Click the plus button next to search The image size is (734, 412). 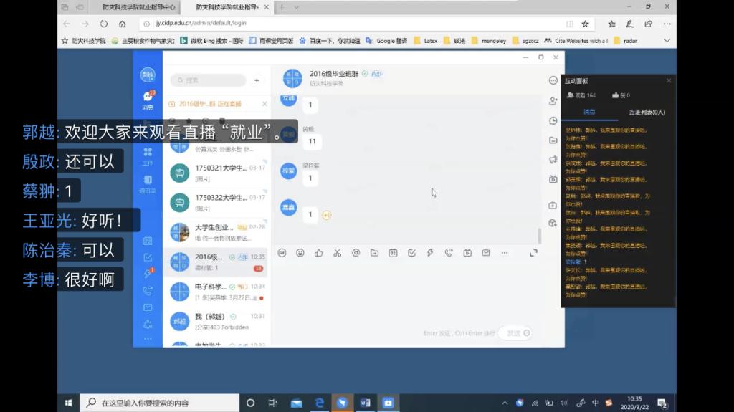coord(257,80)
